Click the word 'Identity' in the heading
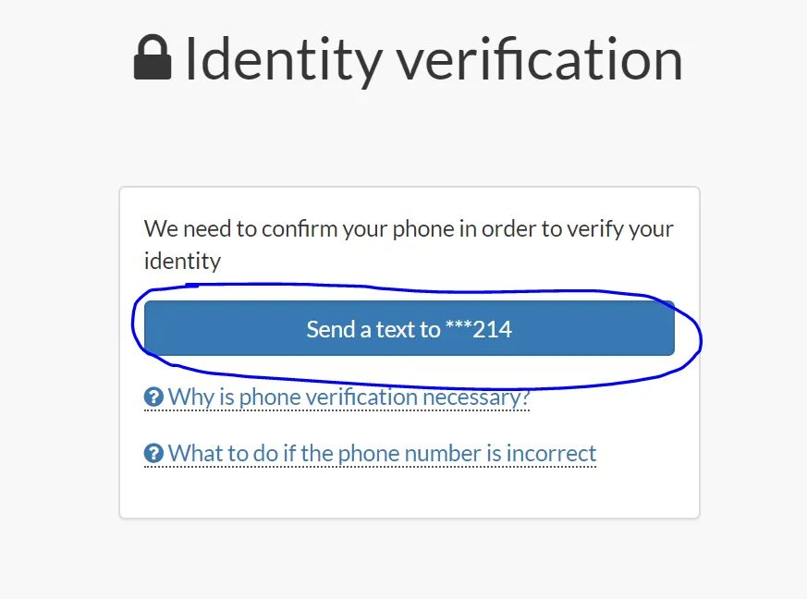Image resolution: width=807 pixels, height=599 pixels. coord(284,58)
